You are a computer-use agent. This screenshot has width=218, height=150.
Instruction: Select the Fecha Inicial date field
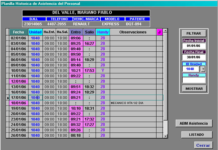[194, 46]
